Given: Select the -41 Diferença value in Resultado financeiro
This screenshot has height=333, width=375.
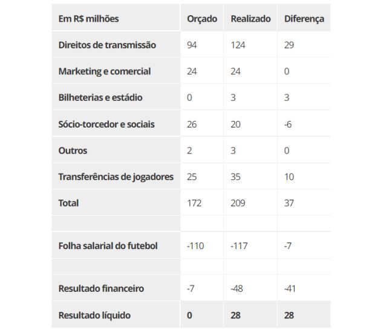Looking at the screenshot, I should (291, 288).
